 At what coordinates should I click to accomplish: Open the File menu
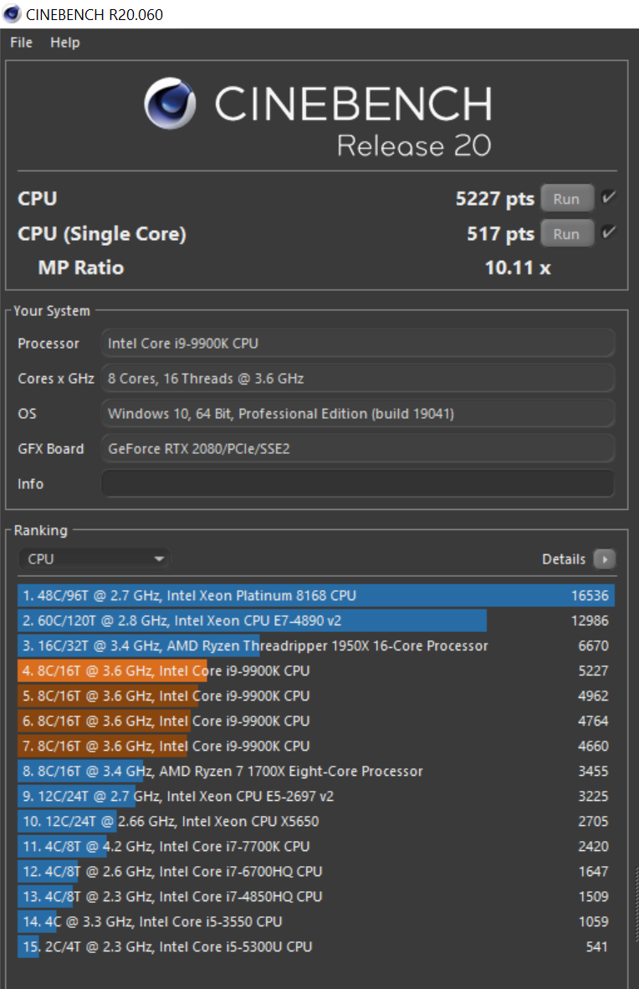coord(21,42)
